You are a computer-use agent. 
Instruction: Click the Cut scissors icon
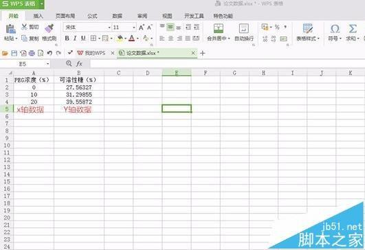pos(24,27)
